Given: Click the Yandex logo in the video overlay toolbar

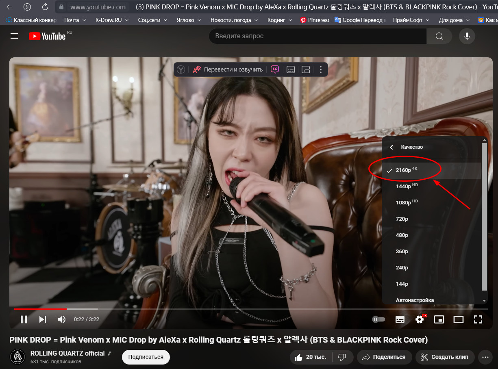Looking at the screenshot, I should click(x=181, y=69).
